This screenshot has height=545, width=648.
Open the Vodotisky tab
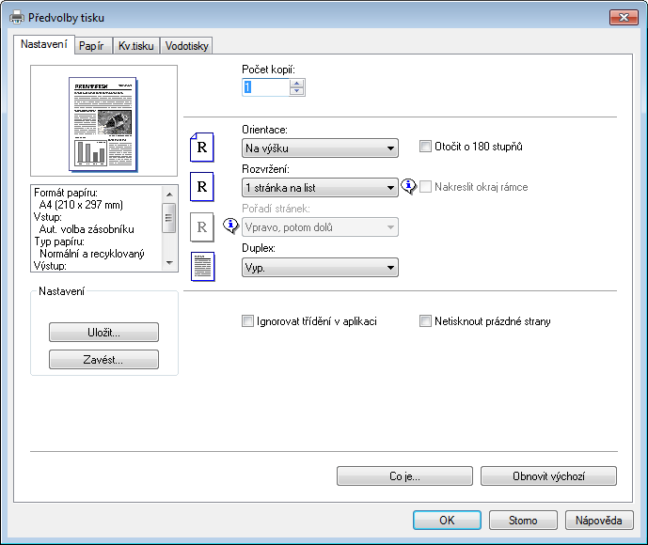point(186,46)
